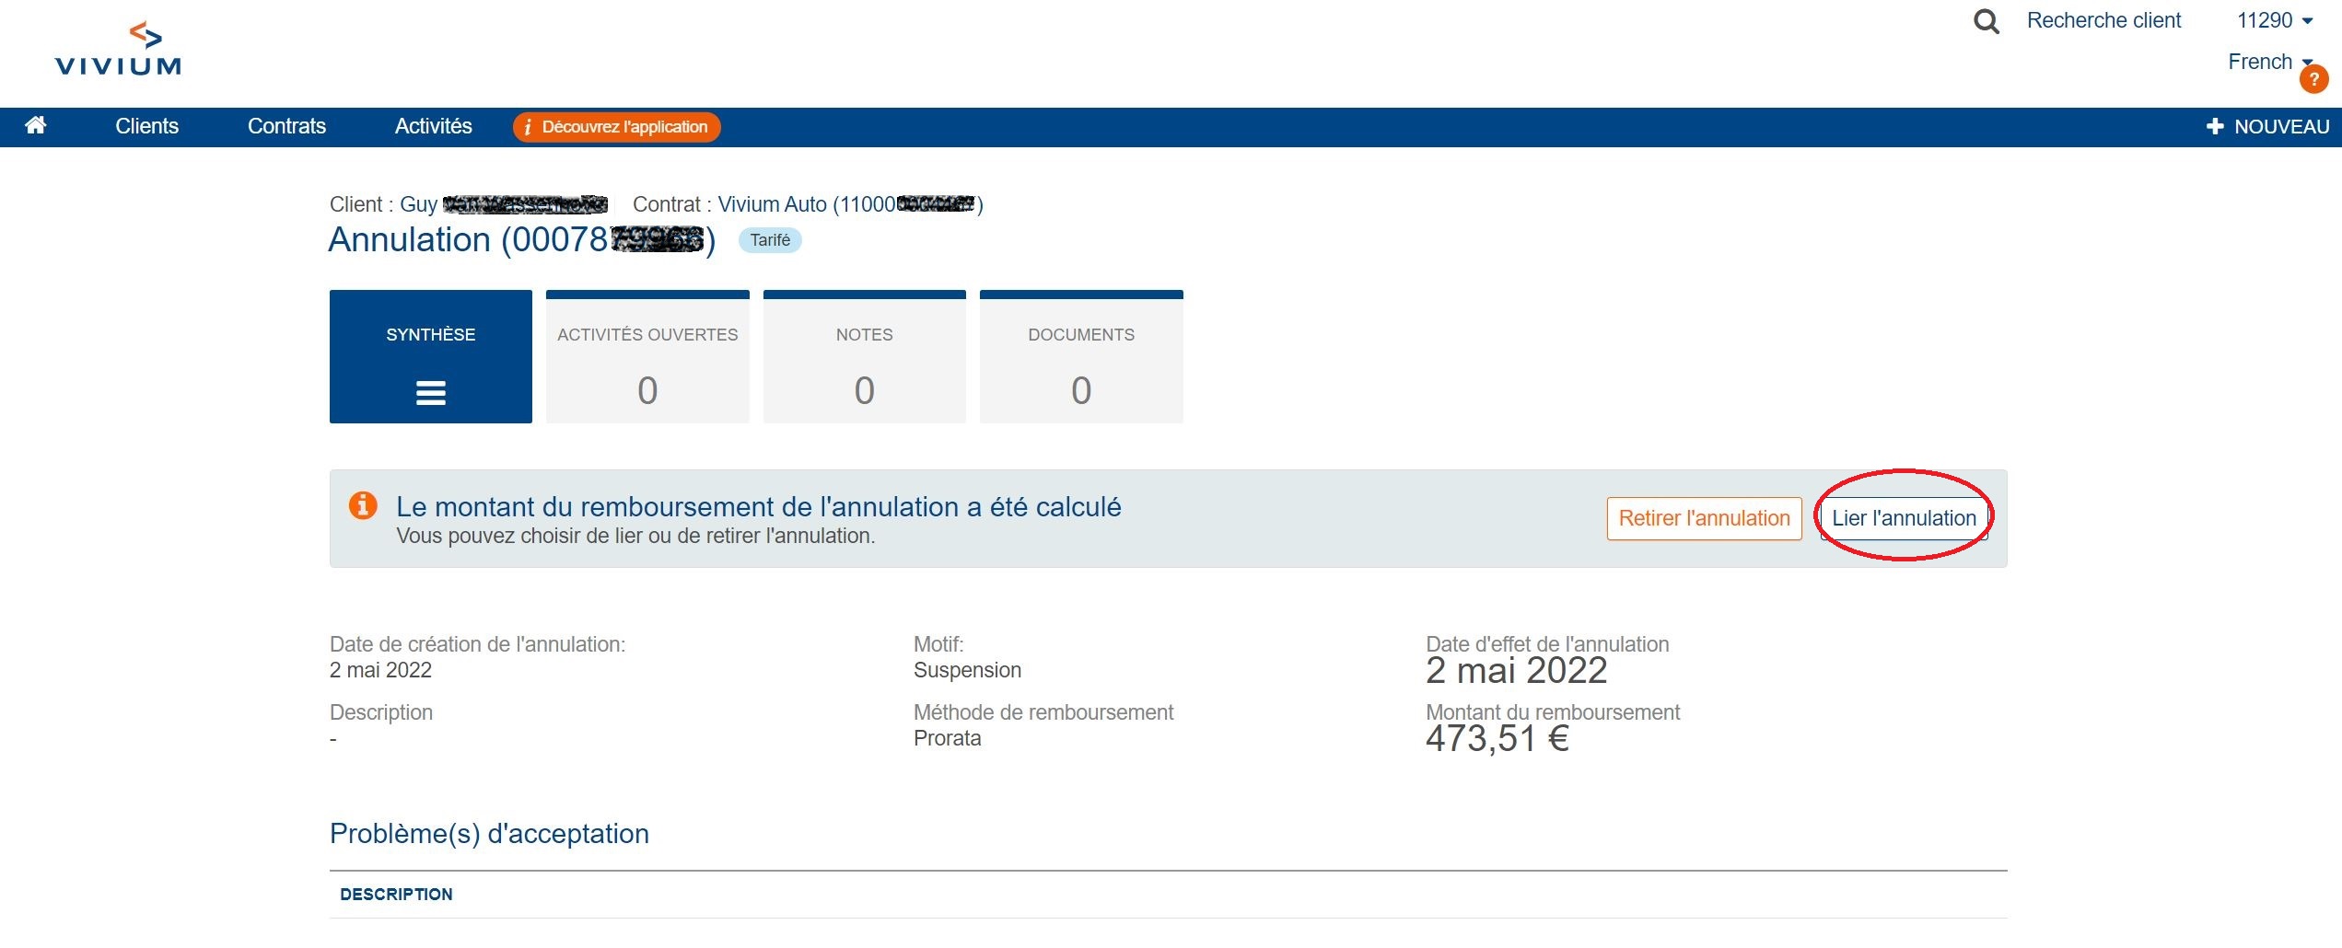Open the orange help question mark

2313,79
